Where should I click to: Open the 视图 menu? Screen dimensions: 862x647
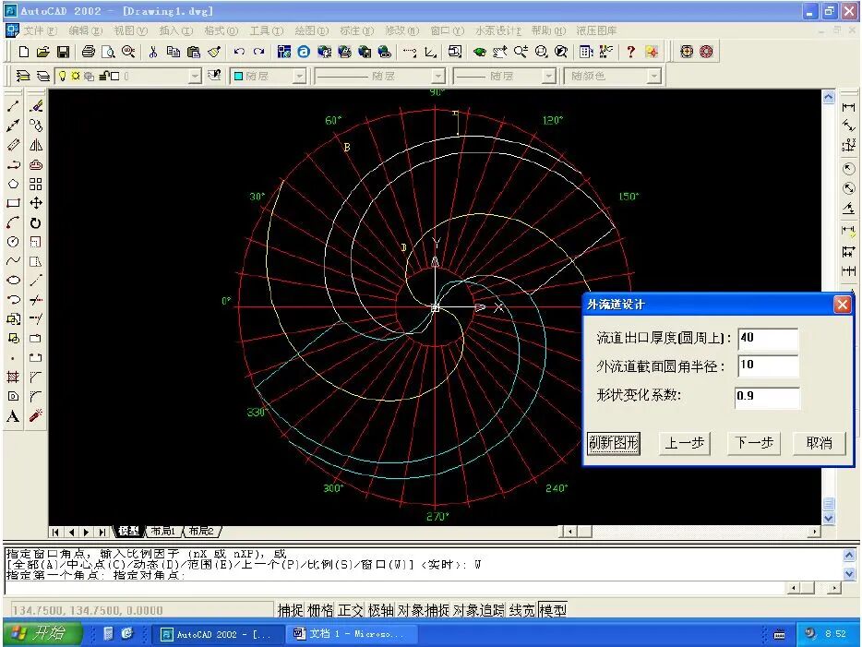(130, 30)
